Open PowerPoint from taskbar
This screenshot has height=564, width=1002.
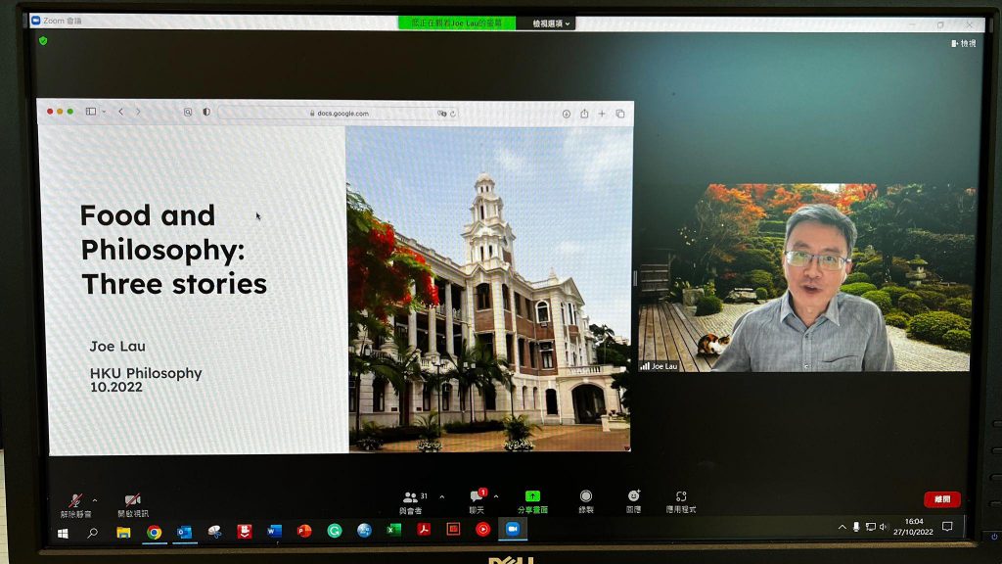pos(304,531)
